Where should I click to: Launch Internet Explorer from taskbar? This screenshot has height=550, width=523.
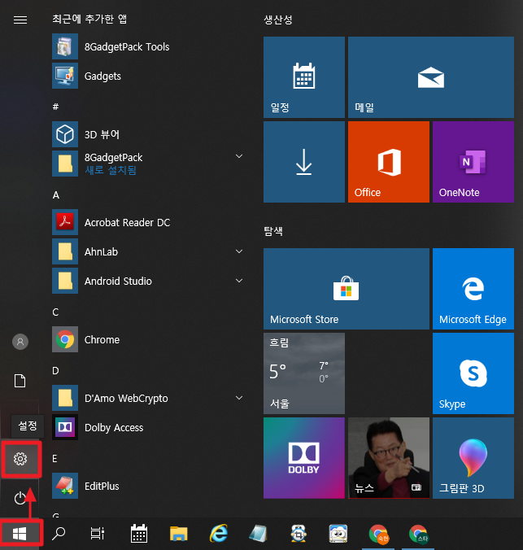219,534
